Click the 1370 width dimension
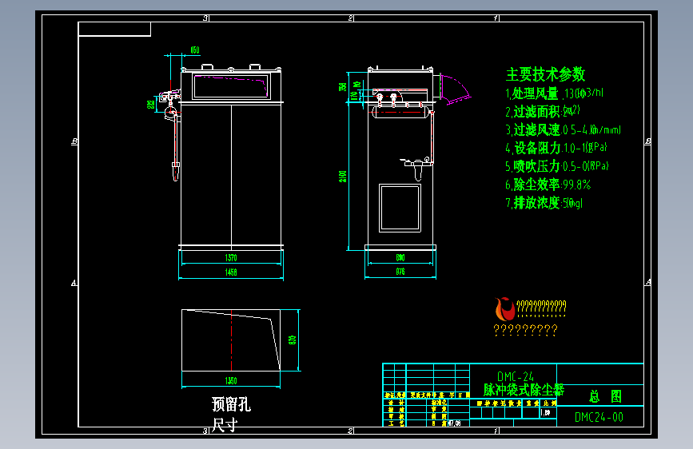 tap(231, 258)
